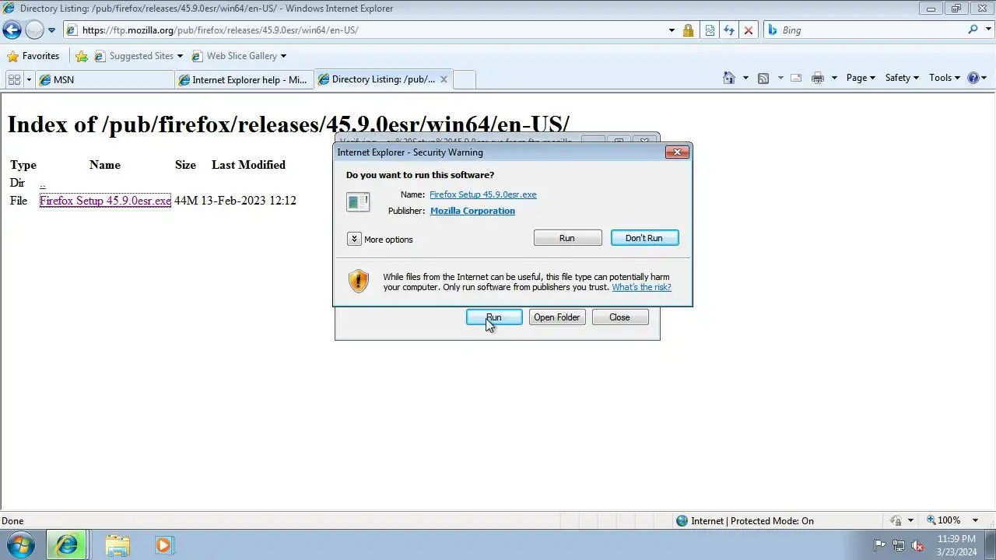Open the recent pages dropdown beside Forward
The image size is (996, 560).
51,30
